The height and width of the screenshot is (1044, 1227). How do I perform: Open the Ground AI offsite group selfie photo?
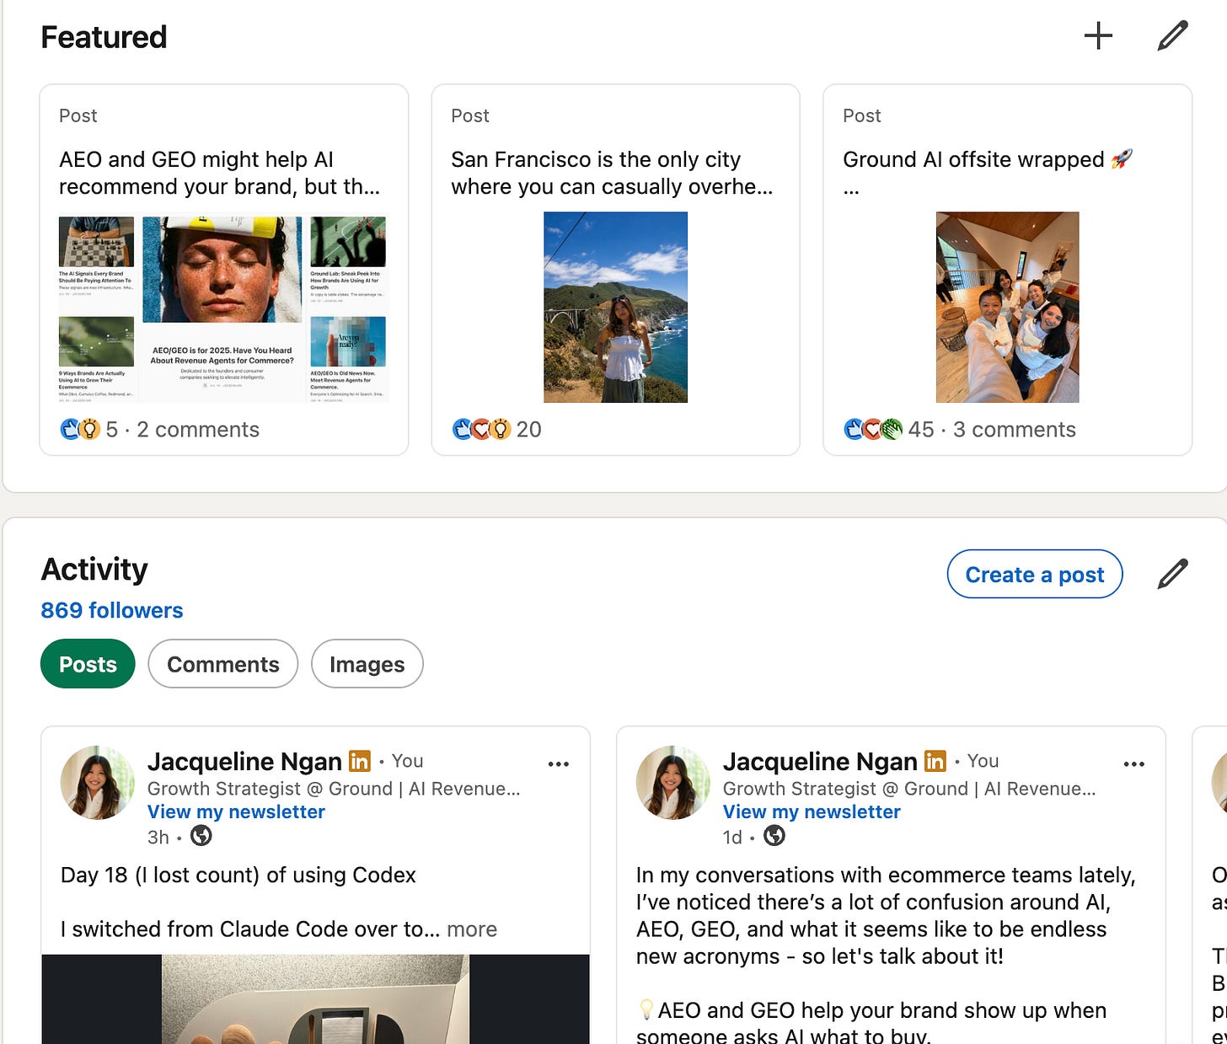click(x=1008, y=307)
